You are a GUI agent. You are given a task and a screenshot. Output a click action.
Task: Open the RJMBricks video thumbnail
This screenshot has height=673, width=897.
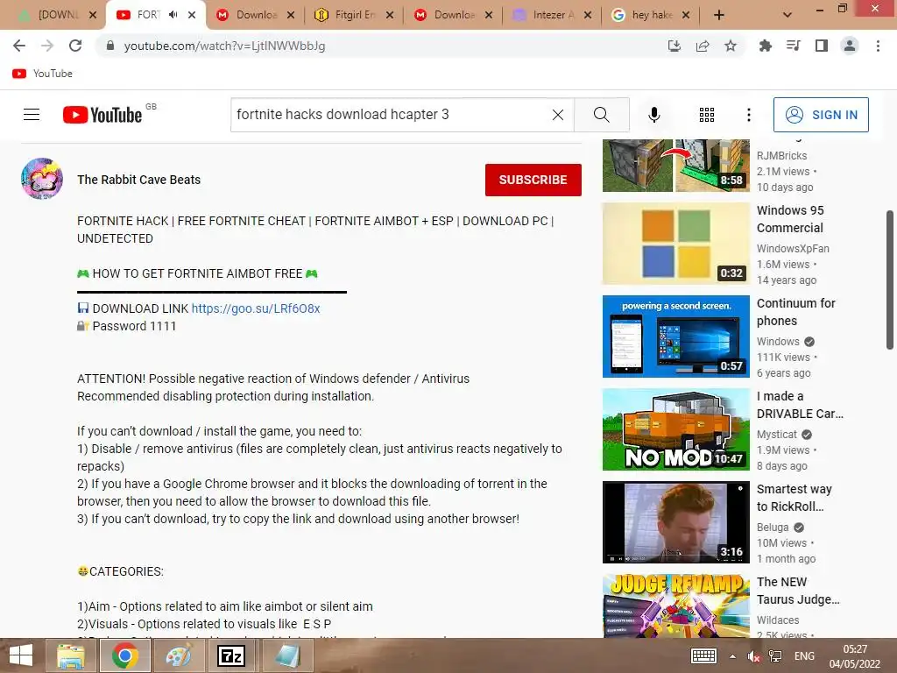(x=675, y=166)
